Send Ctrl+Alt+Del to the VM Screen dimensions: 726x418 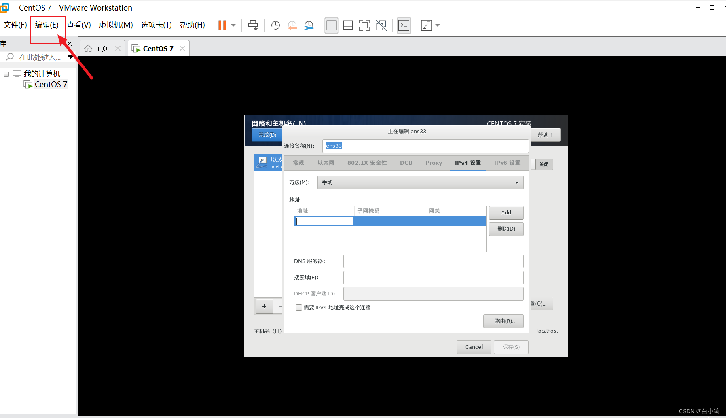click(253, 25)
